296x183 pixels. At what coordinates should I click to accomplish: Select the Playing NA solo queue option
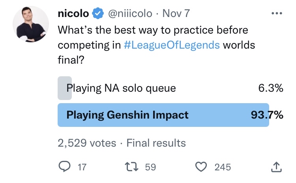pyautogui.click(x=121, y=88)
